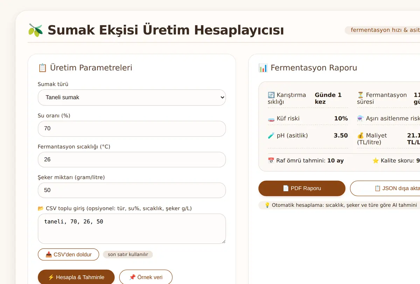Click the JSON dışa aktar button
Screen dimensions: 420x284
point(385,188)
